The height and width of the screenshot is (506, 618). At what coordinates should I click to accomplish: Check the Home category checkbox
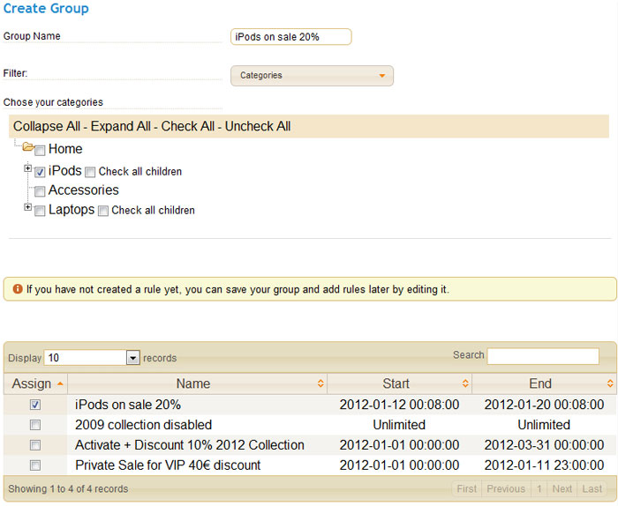point(40,151)
